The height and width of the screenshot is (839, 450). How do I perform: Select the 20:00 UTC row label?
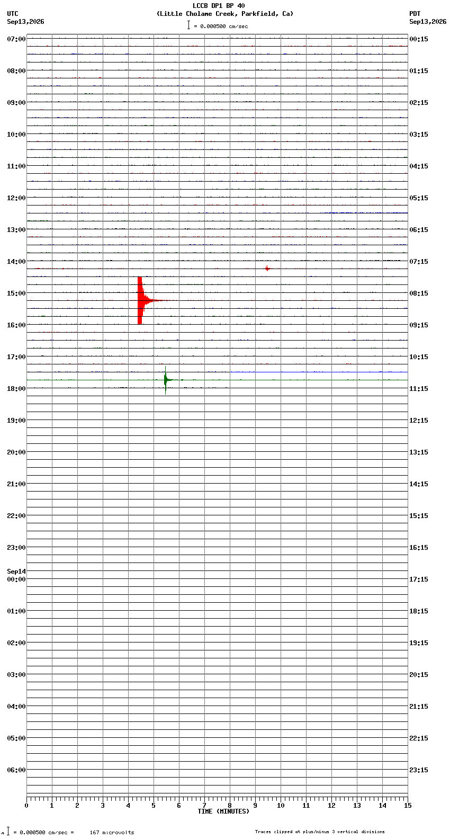click(x=16, y=452)
